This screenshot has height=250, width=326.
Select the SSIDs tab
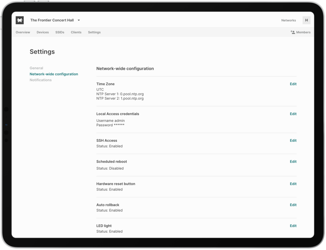click(60, 32)
